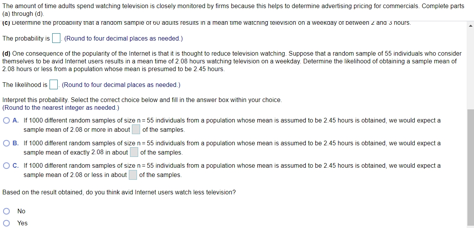474x228 pixels.
Task: Click the No answer label
Action: coord(22,211)
